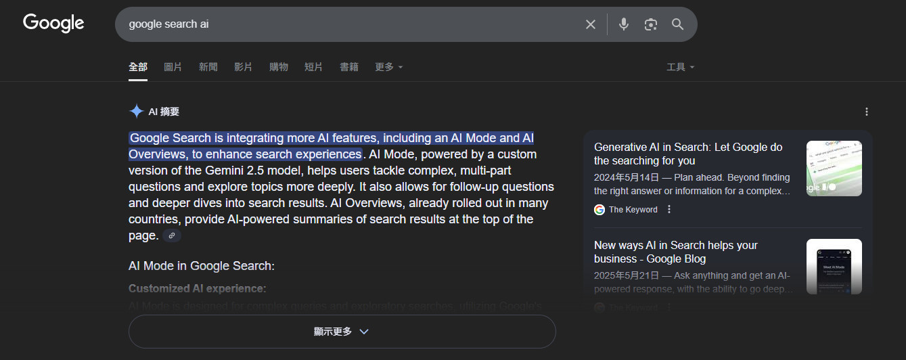Open "Generative AI in Search" article link
The width and height of the screenshot is (906, 360).
point(688,154)
